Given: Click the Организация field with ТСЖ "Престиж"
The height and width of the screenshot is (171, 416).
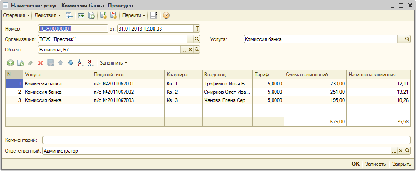Looking at the screenshot, I should (x=112, y=39).
